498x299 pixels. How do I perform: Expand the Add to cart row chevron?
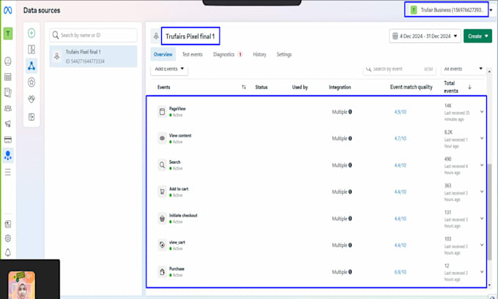[482, 192]
